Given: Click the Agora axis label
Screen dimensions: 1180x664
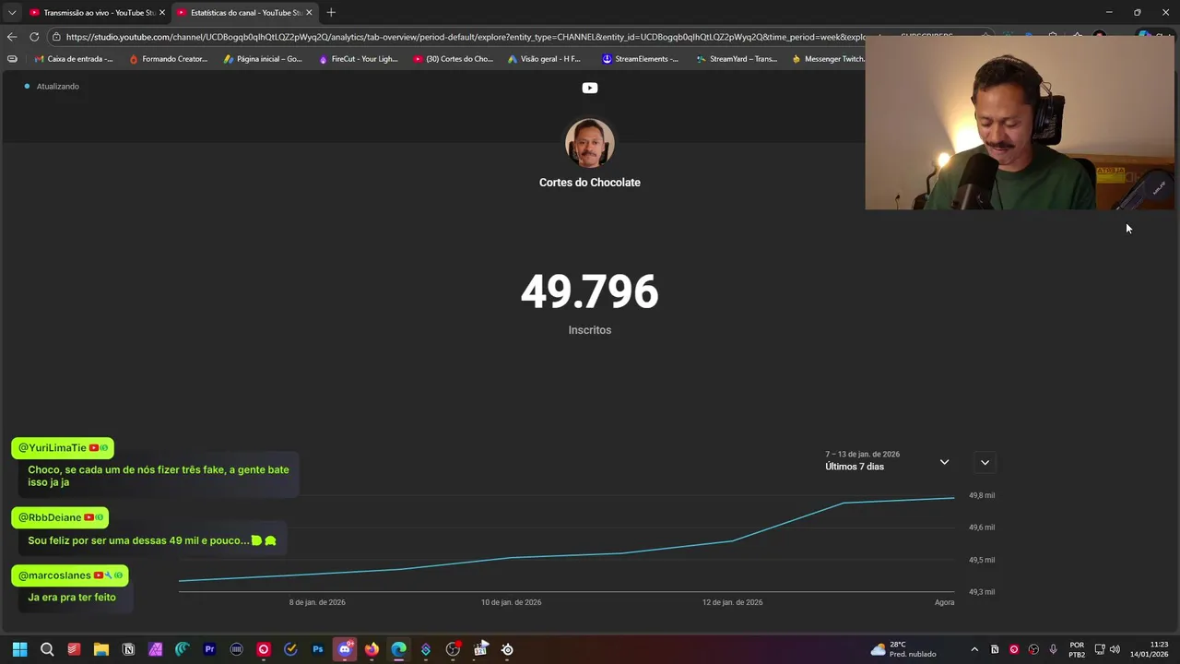Looking at the screenshot, I should tap(944, 602).
